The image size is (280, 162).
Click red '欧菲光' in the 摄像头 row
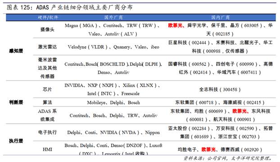pyautogui.click(x=175, y=25)
